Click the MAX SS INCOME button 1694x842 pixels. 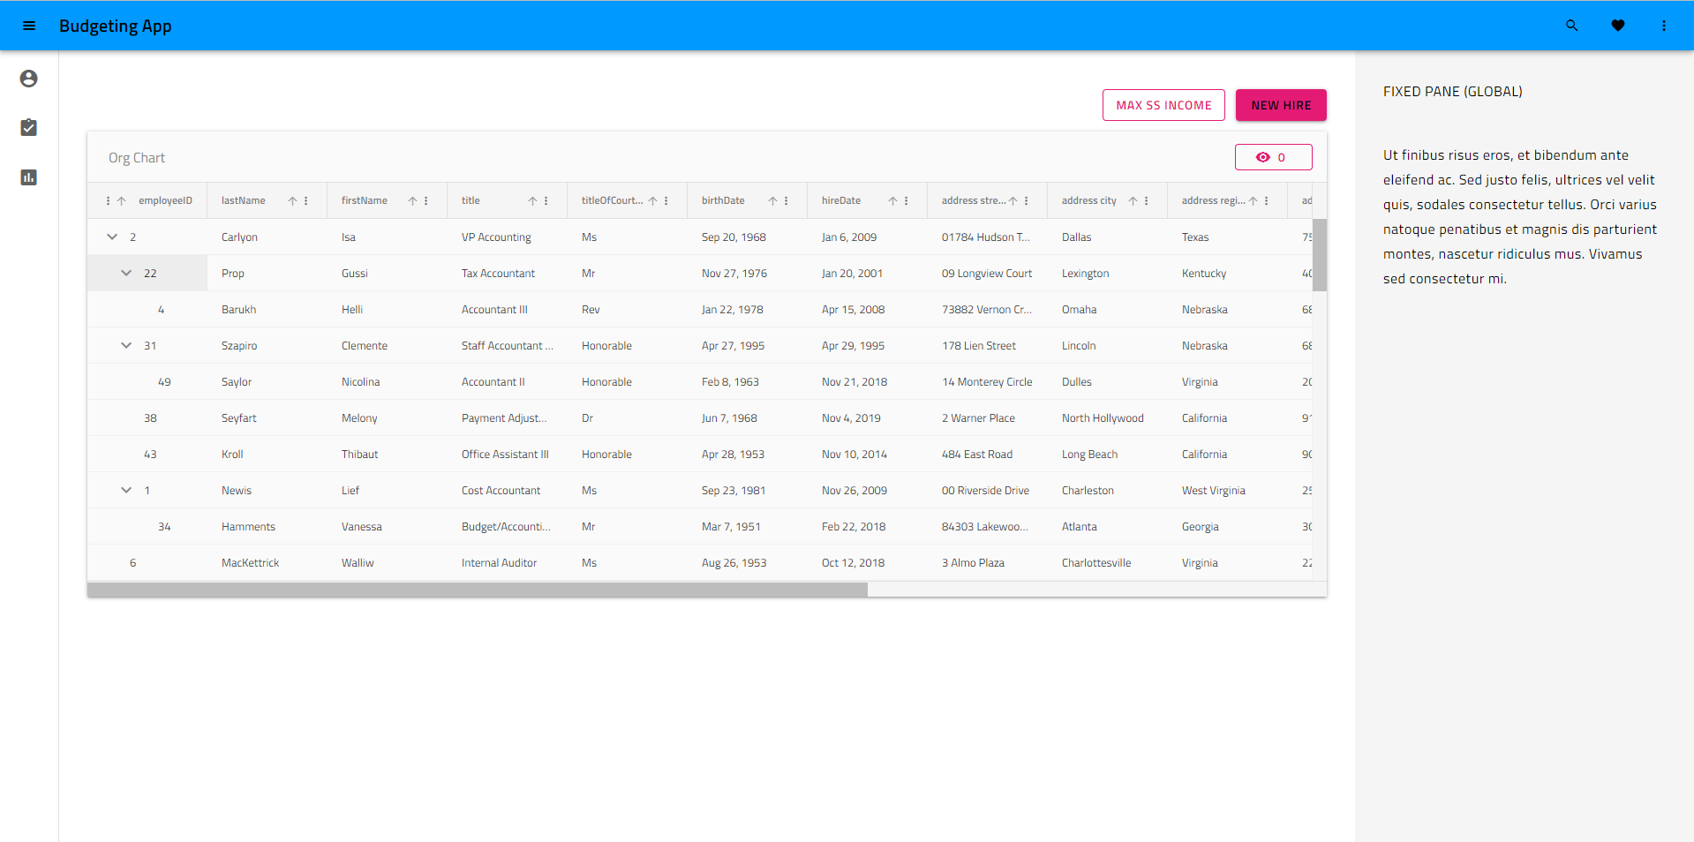[x=1163, y=105]
